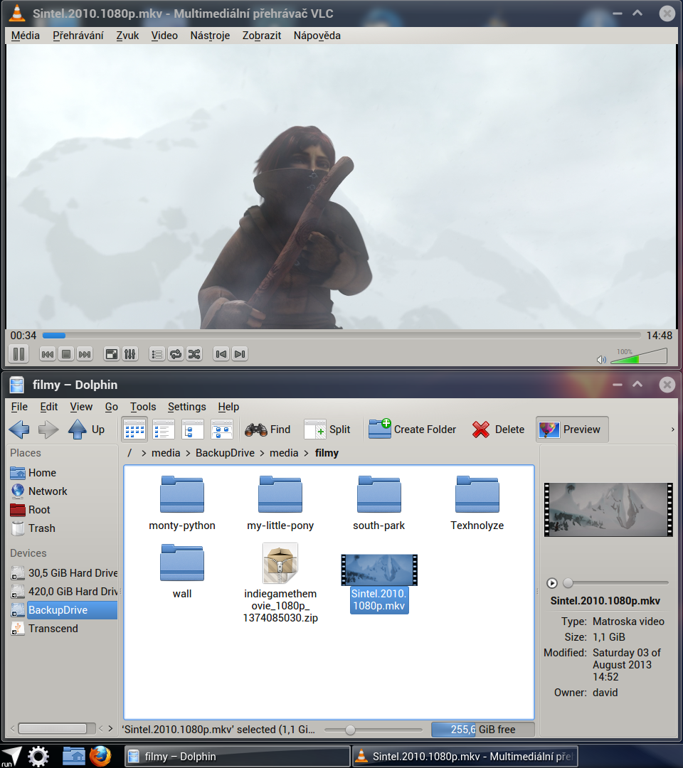Select the wall folder

click(181, 571)
